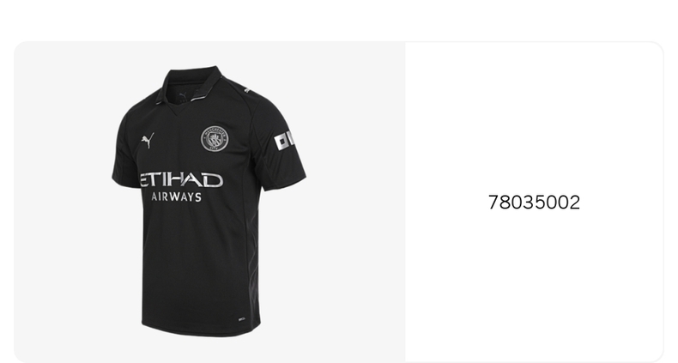678x363 pixels.
Task: Select the product code 78035002
Action: click(x=534, y=203)
